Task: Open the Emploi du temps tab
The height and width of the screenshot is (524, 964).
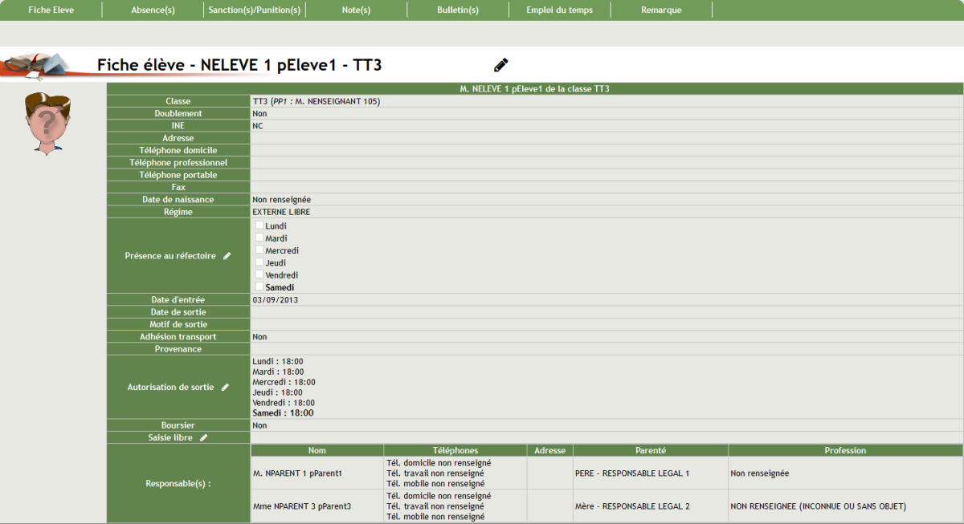Action: (x=559, y=10)
